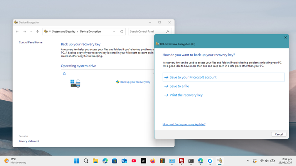The width and height of the screenshot is (296, 166).
Task: Click the muted volume tray icon
Action: coord(267,161)
